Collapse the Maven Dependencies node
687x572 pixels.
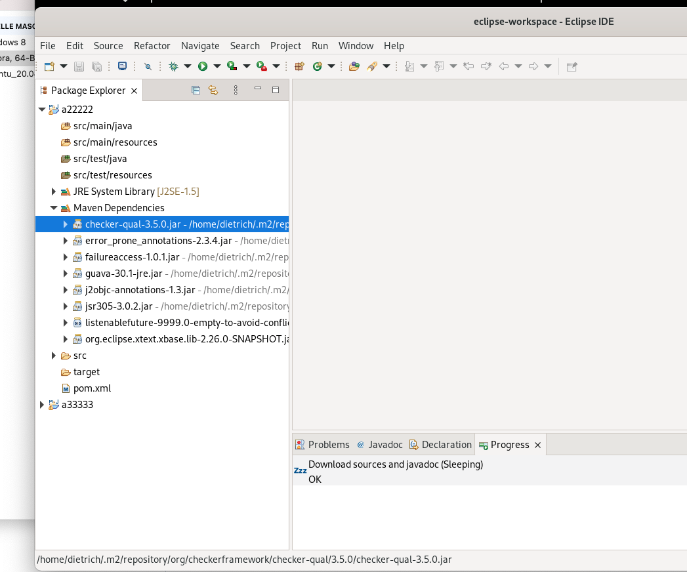tap(53, 207)
